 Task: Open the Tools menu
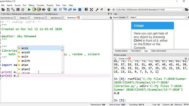58,5
